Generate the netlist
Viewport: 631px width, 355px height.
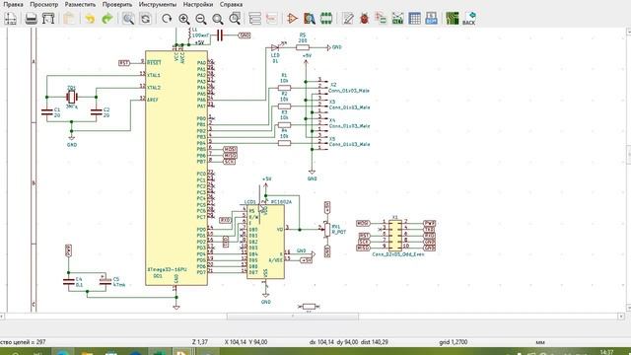pos(397,19)
